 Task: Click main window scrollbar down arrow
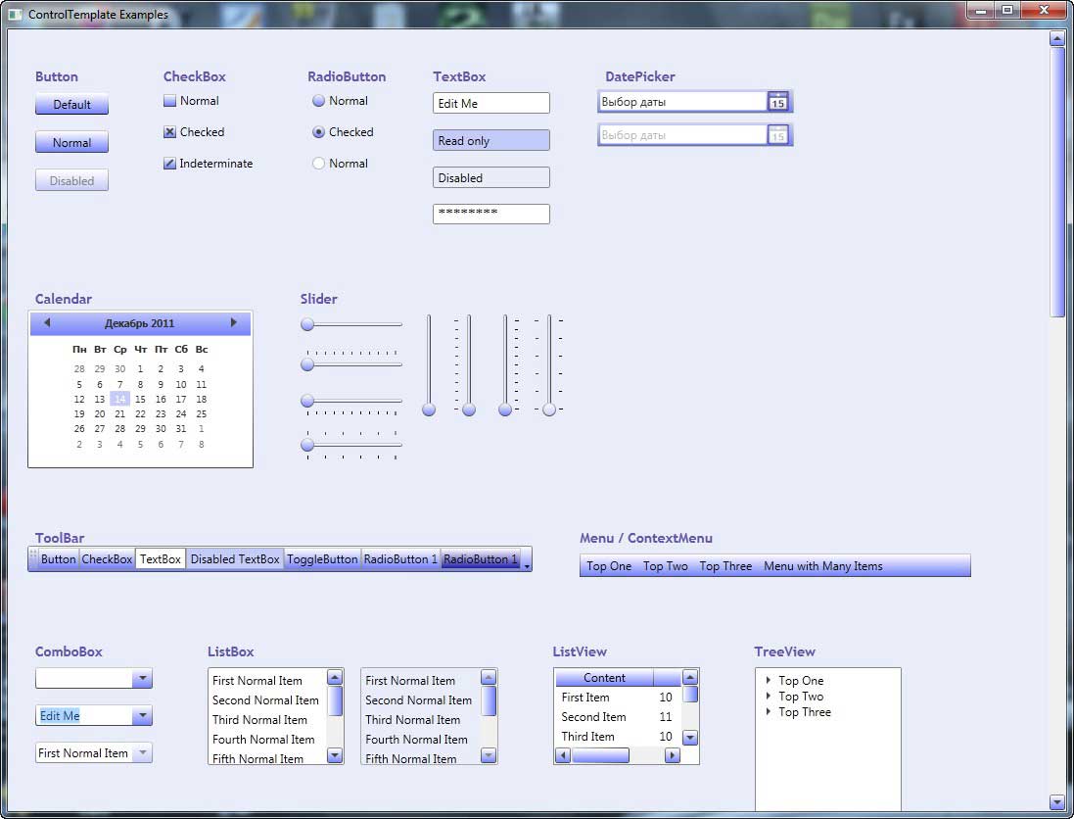point(1057,802)
